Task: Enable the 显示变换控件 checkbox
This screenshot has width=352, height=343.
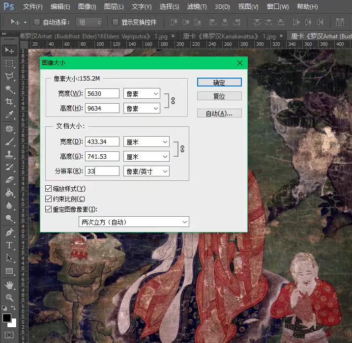Action: click(x=116, y=22)
